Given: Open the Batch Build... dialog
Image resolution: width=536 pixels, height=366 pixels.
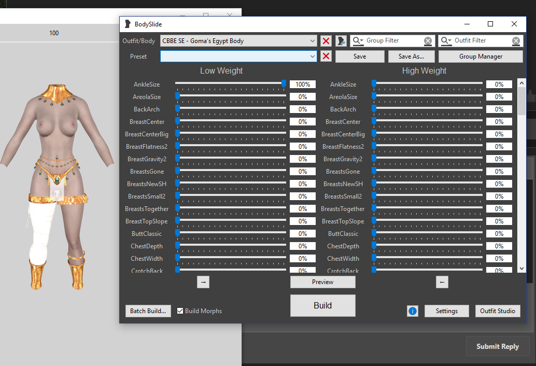Looking at the screenshot, I should [148, 311].
